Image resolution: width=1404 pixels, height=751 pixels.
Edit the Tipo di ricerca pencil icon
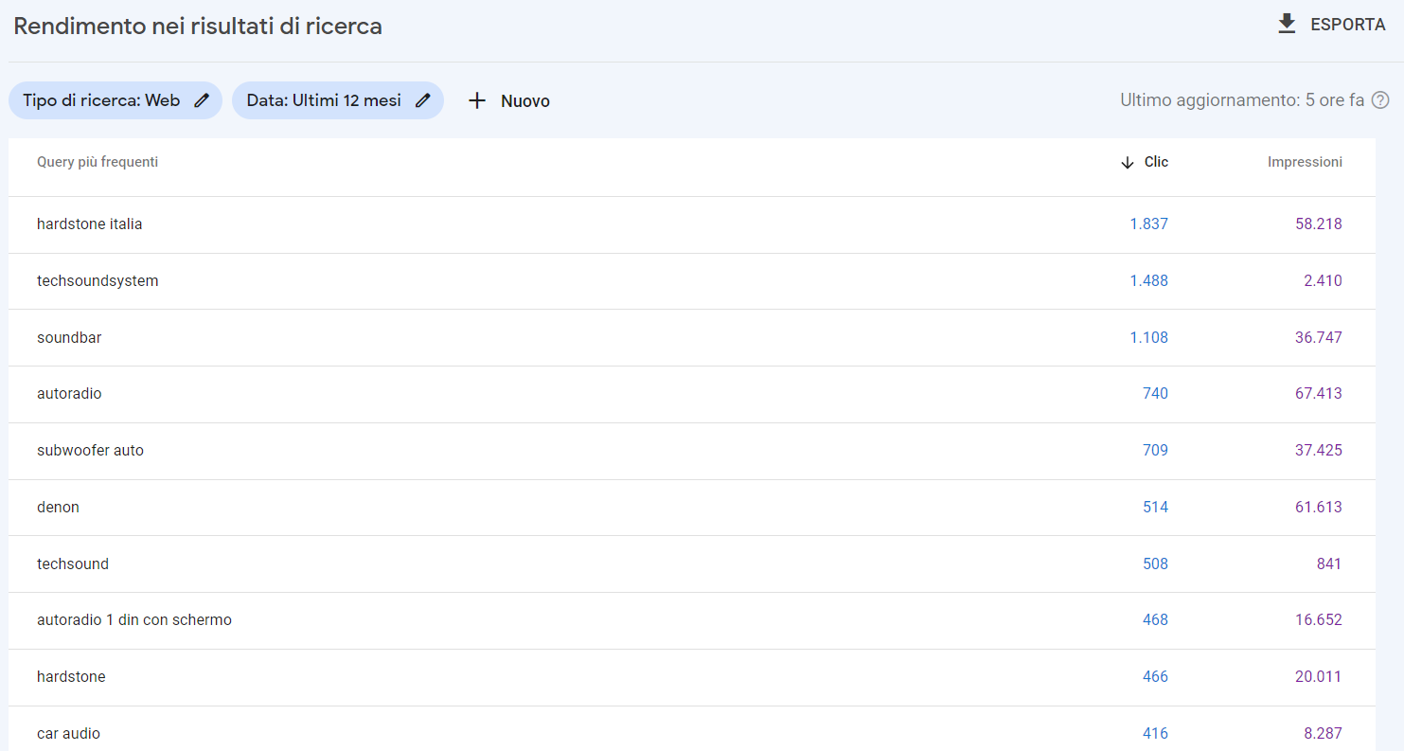point(201,100)
